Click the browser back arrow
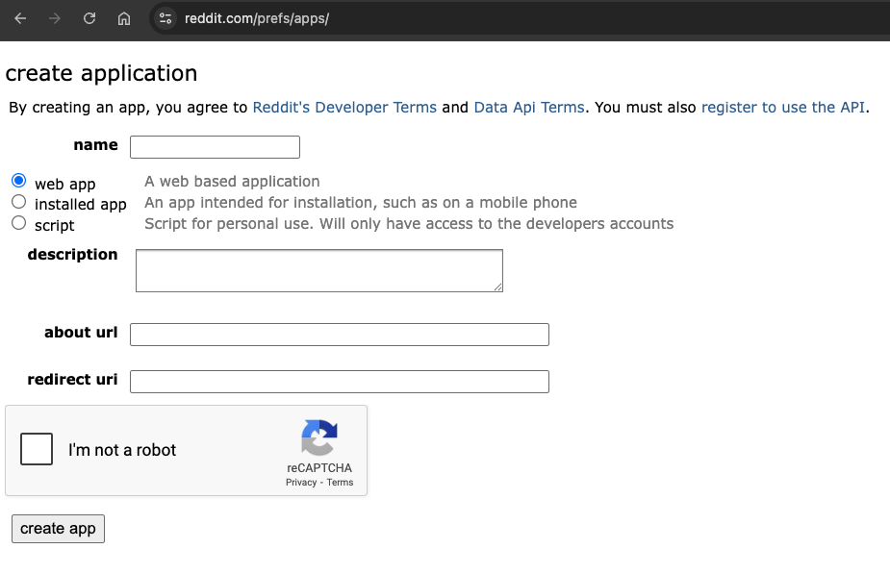890x574 pixels. [20, 18]
